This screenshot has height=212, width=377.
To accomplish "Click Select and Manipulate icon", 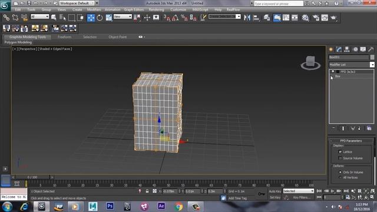I will (x=147, y=18).
